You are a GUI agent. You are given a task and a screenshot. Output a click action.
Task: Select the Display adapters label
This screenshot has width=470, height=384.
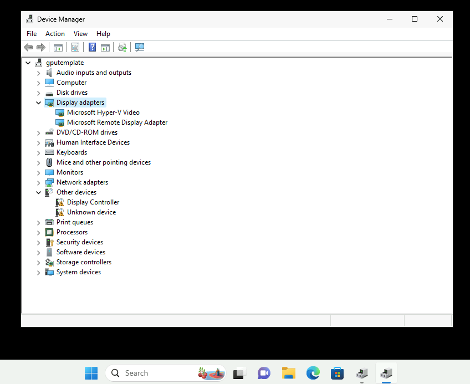[x=80, y=103]
